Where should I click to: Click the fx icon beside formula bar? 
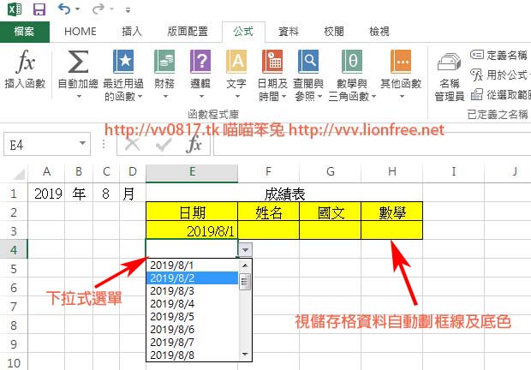click(x=194, y=144)
